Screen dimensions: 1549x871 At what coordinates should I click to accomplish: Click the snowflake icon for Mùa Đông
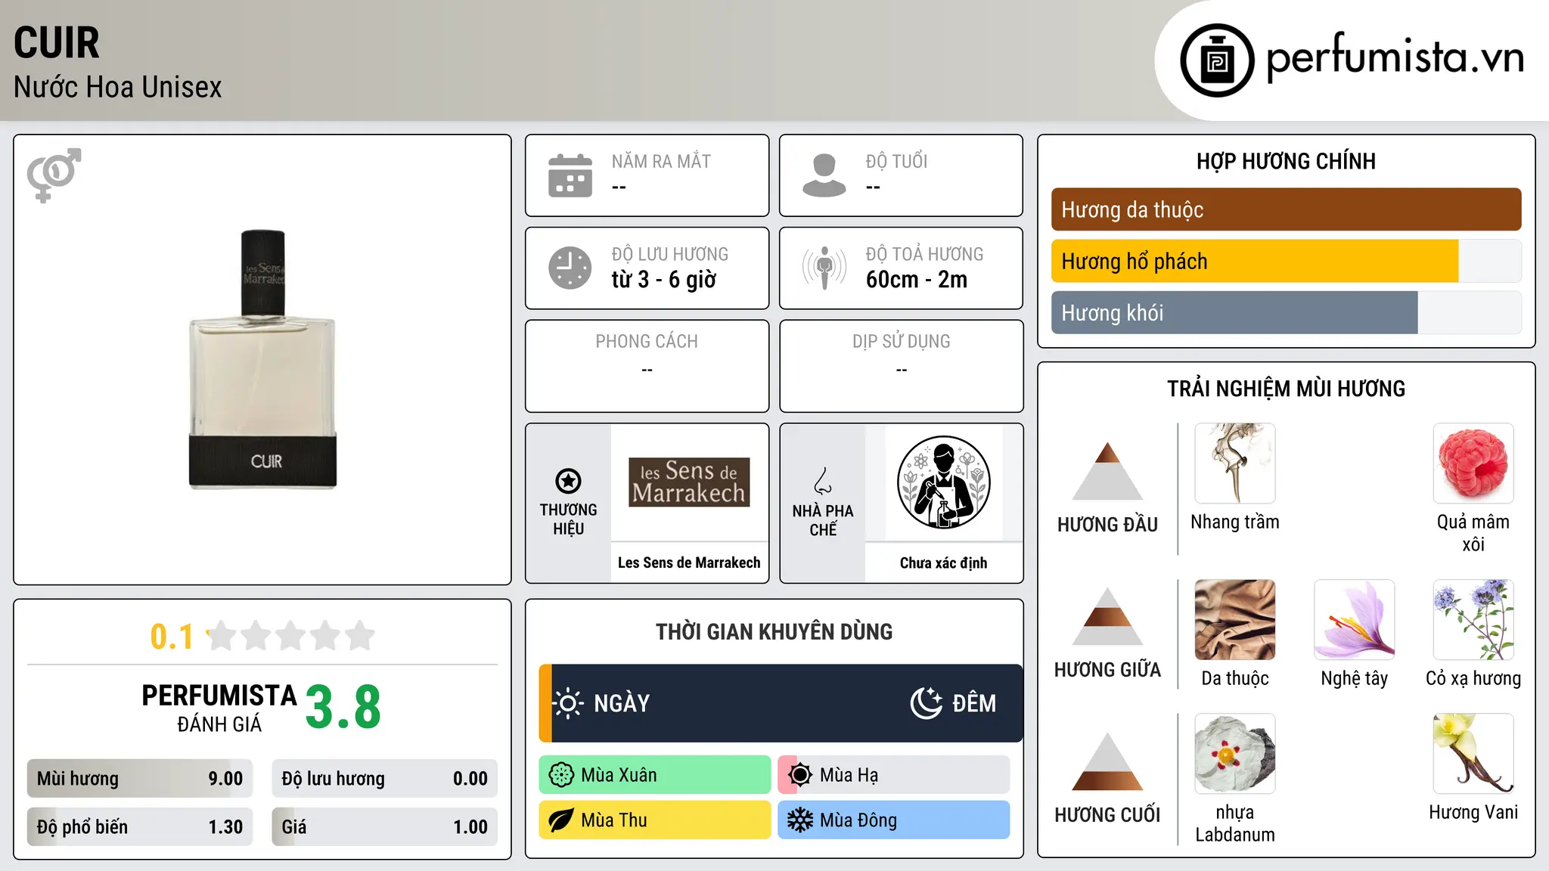click(x=800, y=820)
